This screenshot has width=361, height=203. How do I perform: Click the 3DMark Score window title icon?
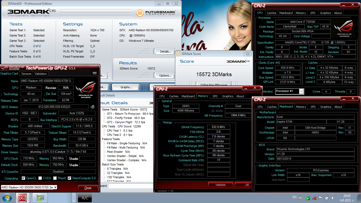click(x=179, y=54)
